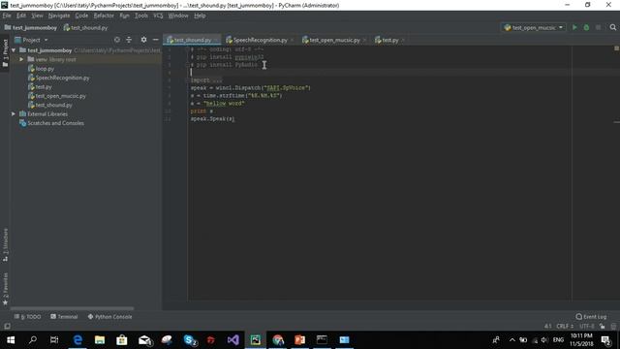Run the test_open_mucsic configuration with the green play button
620x349 pixels.
(574, 27)
